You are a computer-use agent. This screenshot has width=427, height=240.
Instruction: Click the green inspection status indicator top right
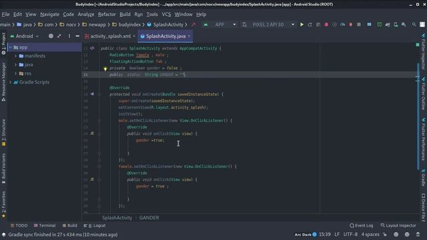tap(418, 45)
